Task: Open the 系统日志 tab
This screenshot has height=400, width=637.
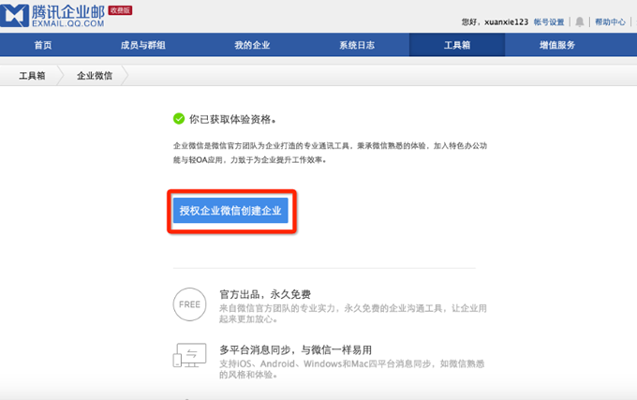Action: [x=357, y=45]
